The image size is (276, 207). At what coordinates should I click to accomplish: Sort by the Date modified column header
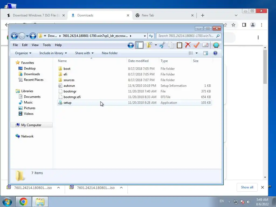pyautogui.click(x=142, y=61)
